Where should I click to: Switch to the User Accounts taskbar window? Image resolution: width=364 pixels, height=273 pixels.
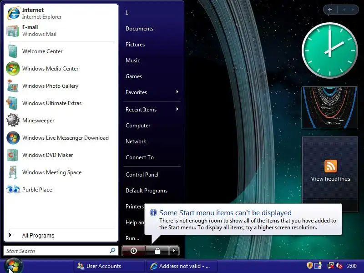[x=109, y=266]
